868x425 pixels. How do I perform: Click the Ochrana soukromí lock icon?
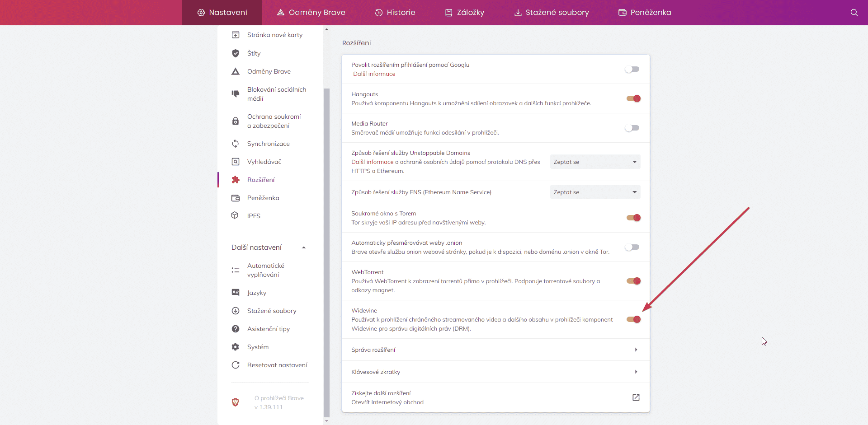click(236, 121)
